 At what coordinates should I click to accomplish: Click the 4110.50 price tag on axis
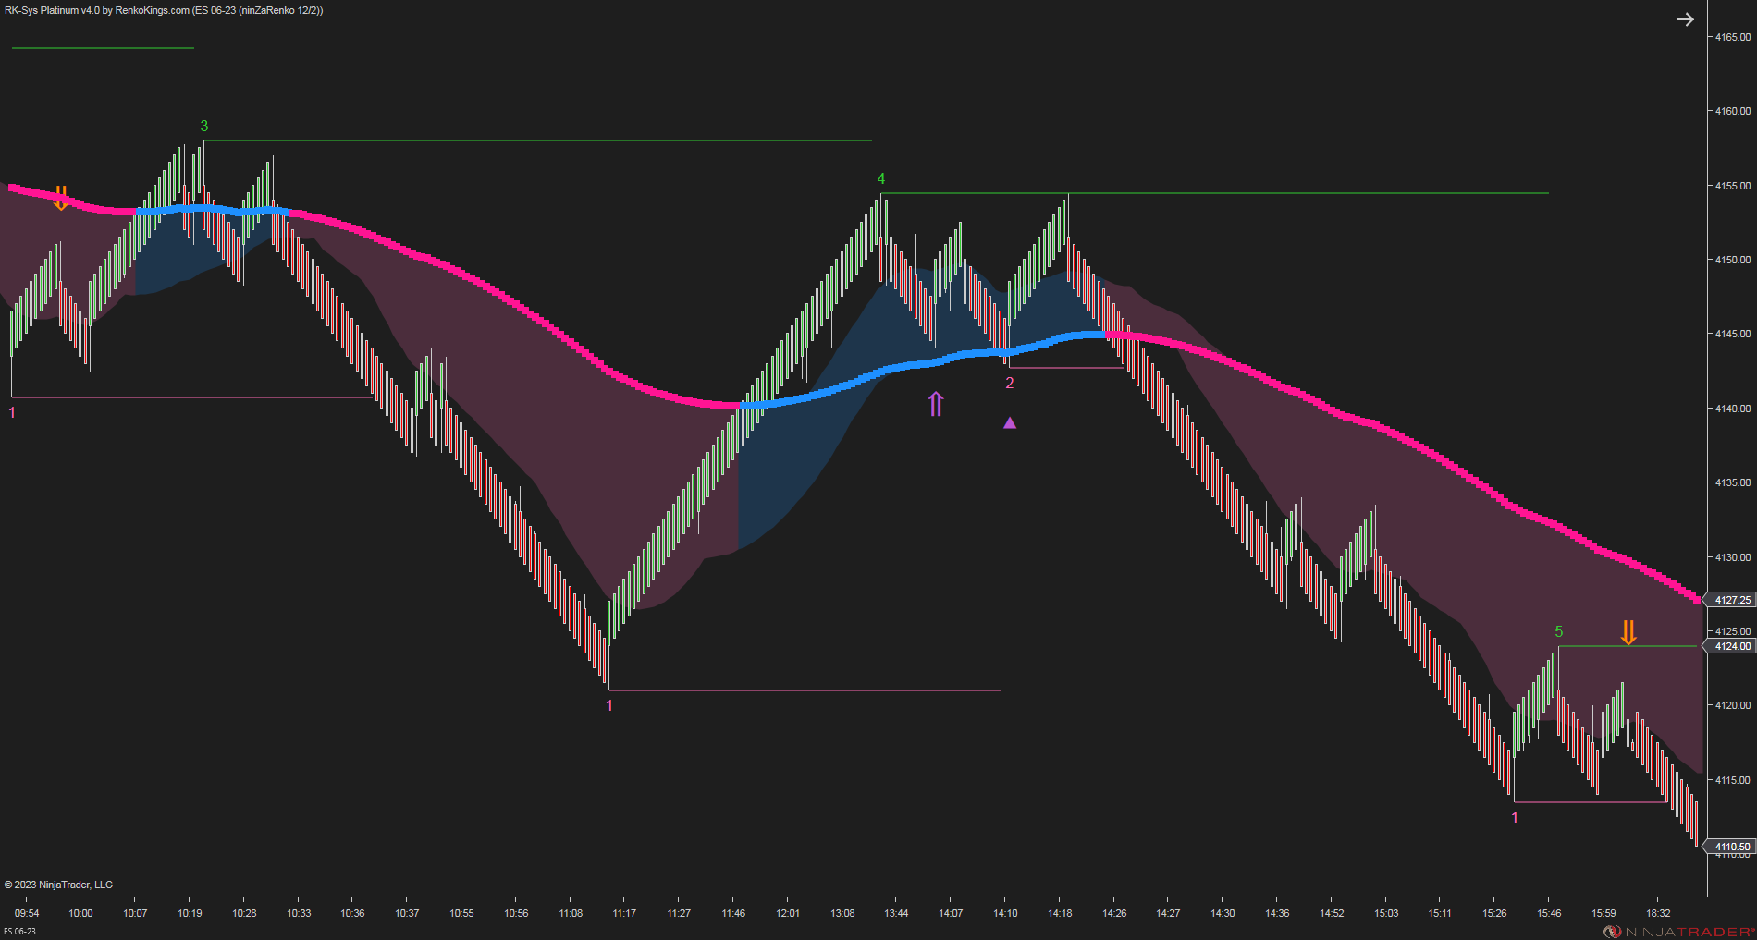[x=1731, y=846]
